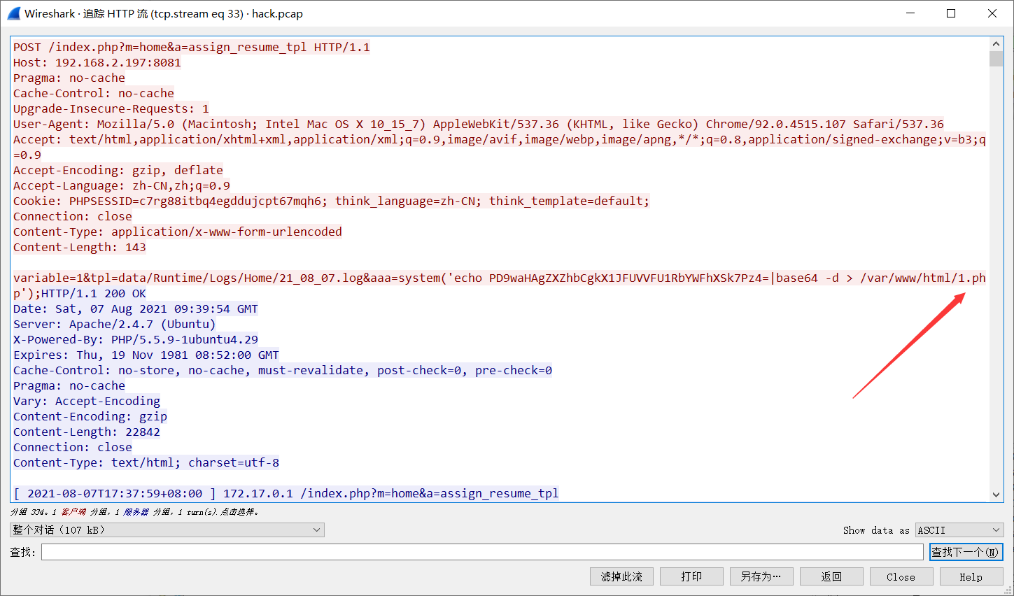1014x596 pixels.
Task: Click the 打印 print button
Action: (691, 576)
